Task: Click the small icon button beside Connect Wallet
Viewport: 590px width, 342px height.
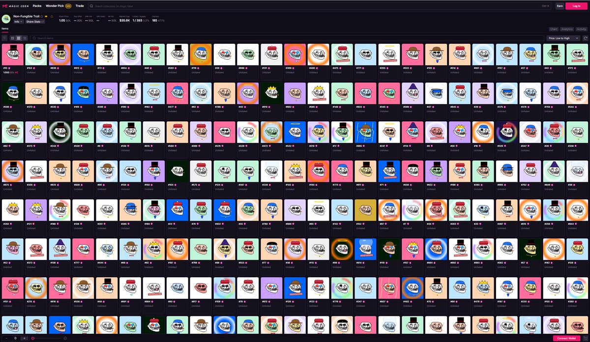Action: tap(585, 338)
